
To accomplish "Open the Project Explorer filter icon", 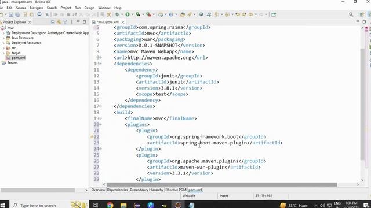I will coord(65,22).
